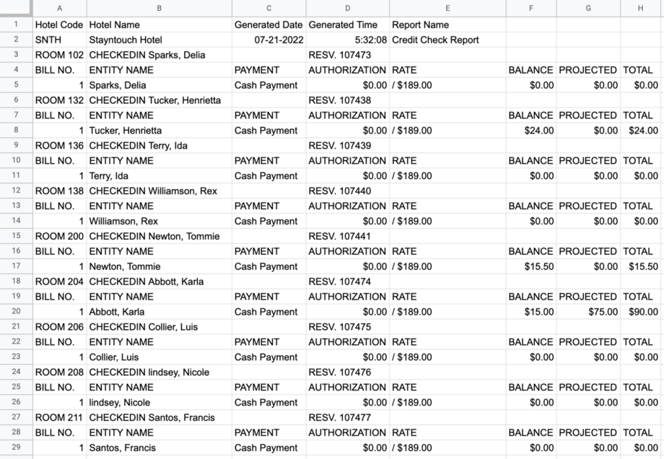Click cell 'Generated Date'
Viewport: 664px width, 459px height.
click(x=269, y=25)
